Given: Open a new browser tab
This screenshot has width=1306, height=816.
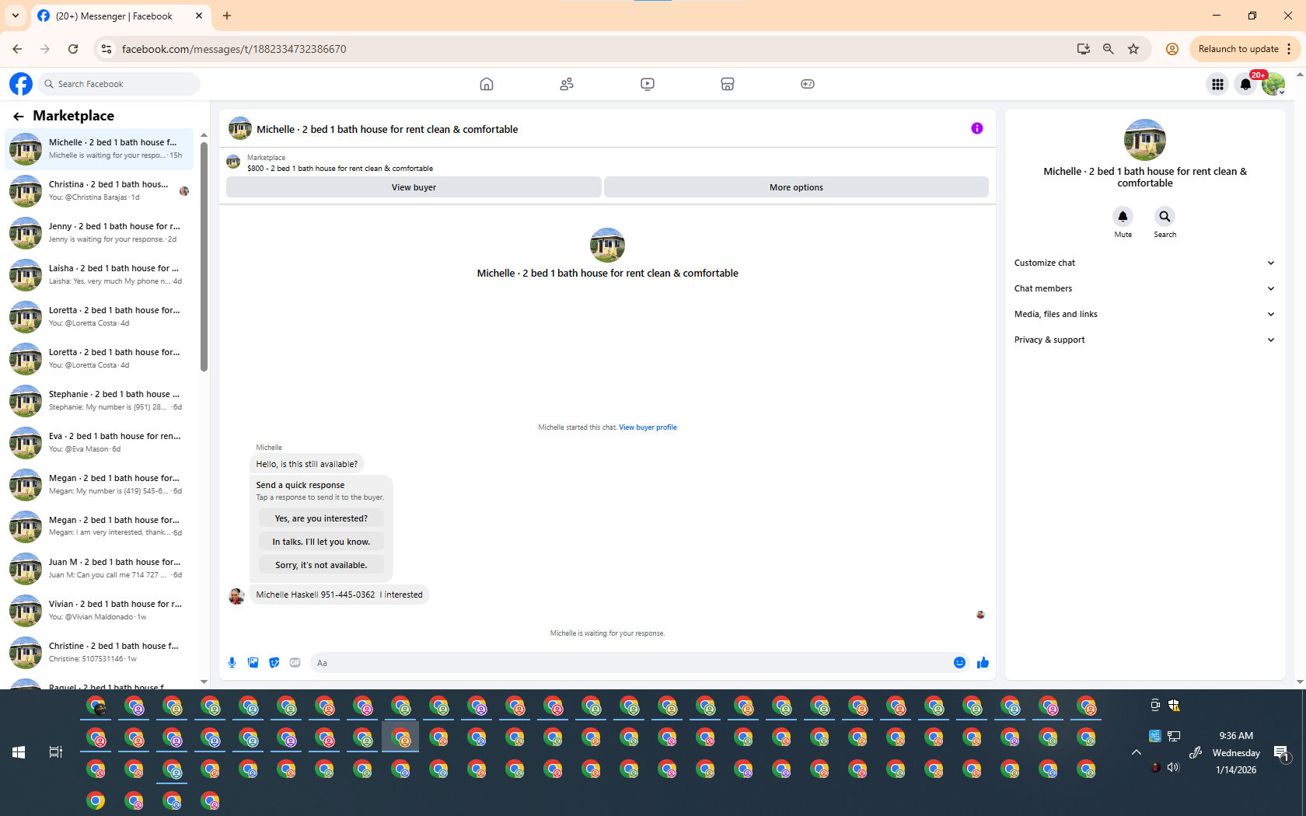Looking at the screenshot, I should click(227, 16).
